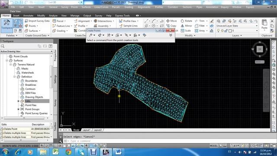
Task: Click Import Survey Data icon
Action: [26, 21]
